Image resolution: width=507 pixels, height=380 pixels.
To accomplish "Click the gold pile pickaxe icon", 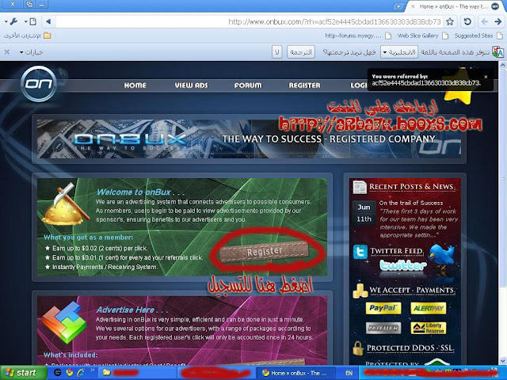I will coord(65,204).
